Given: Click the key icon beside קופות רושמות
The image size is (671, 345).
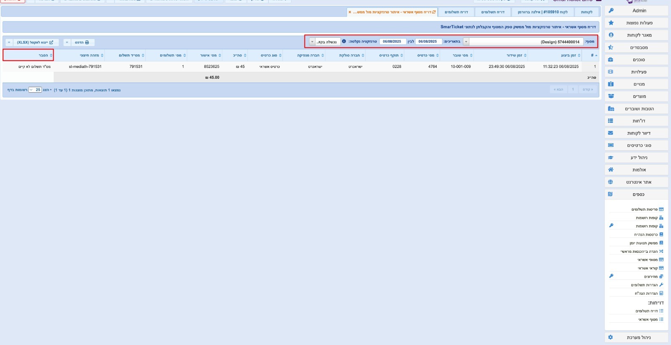Looking at the screenshot, I should 611,226.
